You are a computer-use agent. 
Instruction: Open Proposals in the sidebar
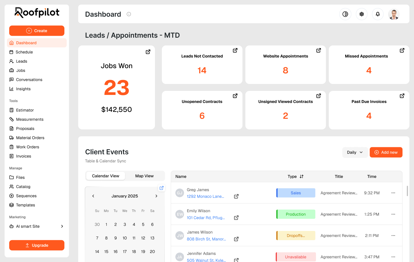[x=37, y=129]
